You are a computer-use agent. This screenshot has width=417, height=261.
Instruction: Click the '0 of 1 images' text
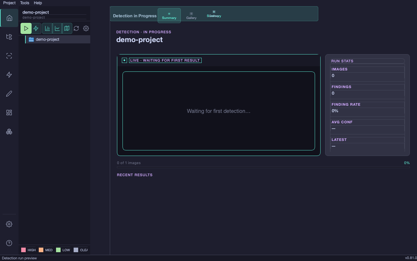pyautogui.click(x=129, y=163)
